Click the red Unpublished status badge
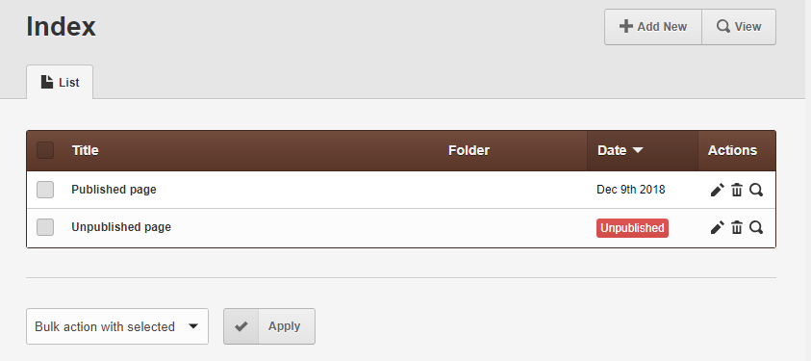The width and height of the screenshot is (811, 361). pyautogui.click(x=632, y=228)
